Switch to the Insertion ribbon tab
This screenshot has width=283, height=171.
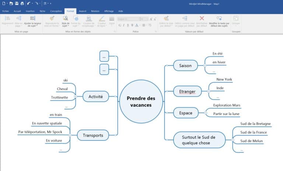click(30, 11)
